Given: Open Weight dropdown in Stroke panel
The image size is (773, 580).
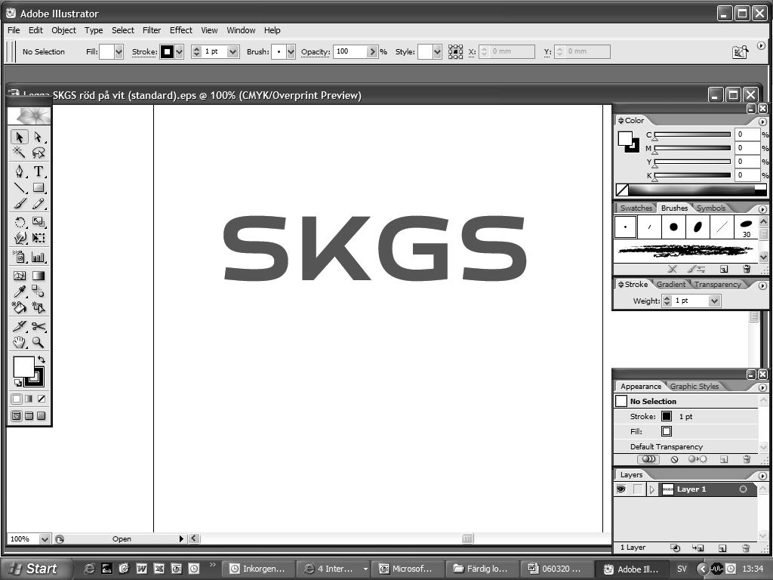Looking at the screenshot, I should coord(714,301).
